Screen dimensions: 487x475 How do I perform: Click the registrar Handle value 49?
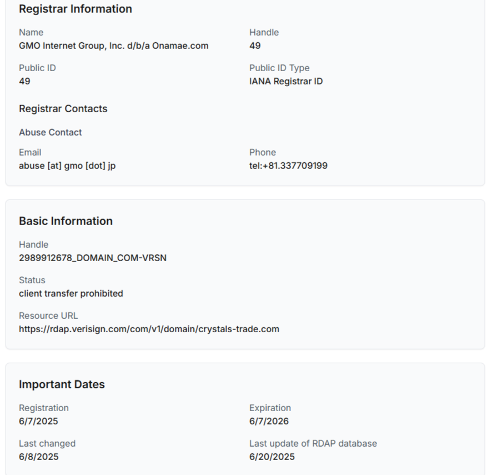(255, 46)
